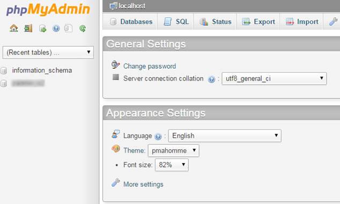Go to the Export tab

point(258,21)
